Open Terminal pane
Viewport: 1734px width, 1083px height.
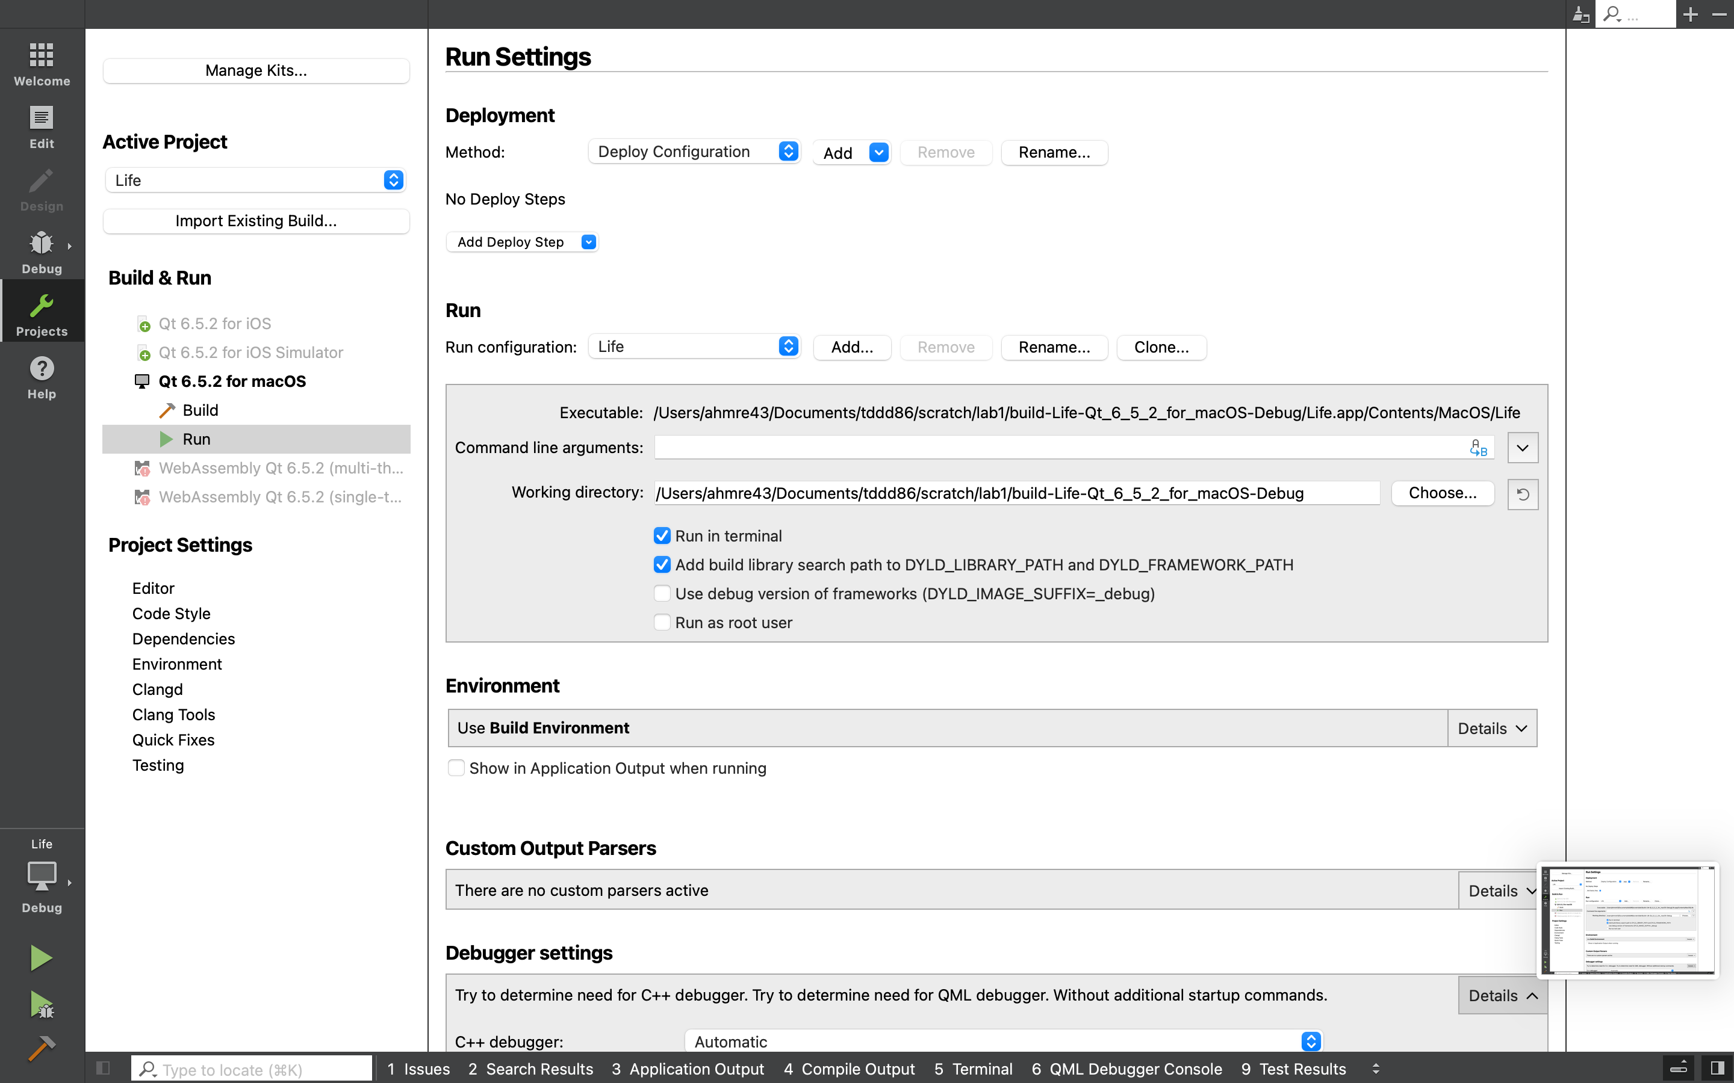coord(973,1069)
